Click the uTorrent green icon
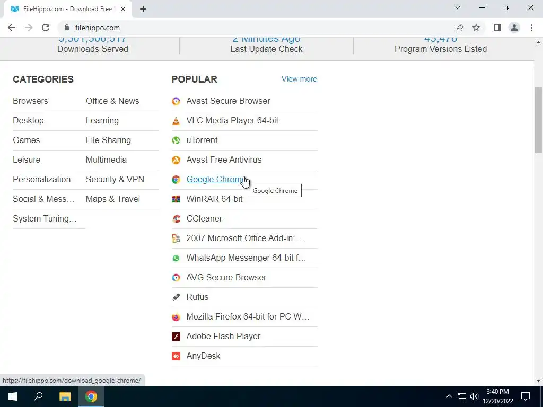Viewport: 543px width, 407px height. [x=176, y=140]
